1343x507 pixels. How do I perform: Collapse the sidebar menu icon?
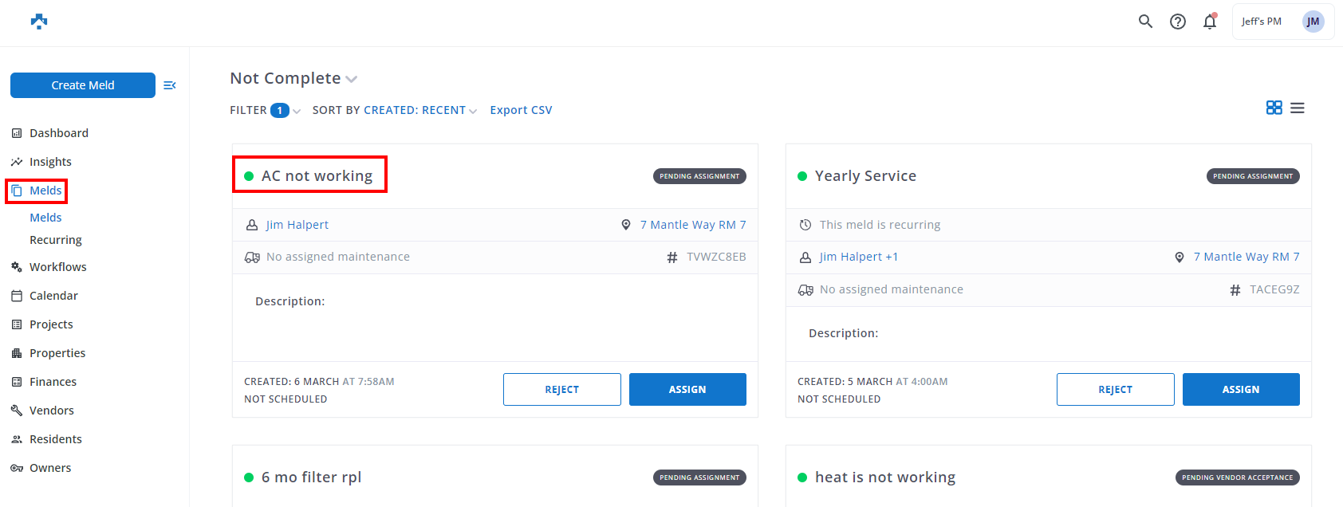click(169, 85)
